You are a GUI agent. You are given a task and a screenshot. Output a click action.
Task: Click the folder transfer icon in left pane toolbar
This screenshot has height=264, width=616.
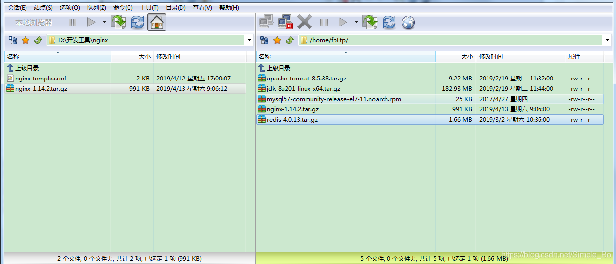118,22
